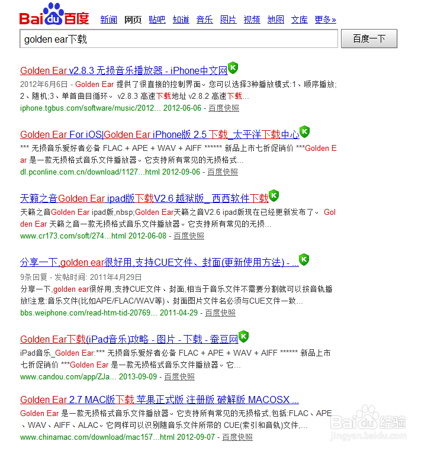Click the www.chinamac.com/download URL text
431x451 pixels.
97,437
